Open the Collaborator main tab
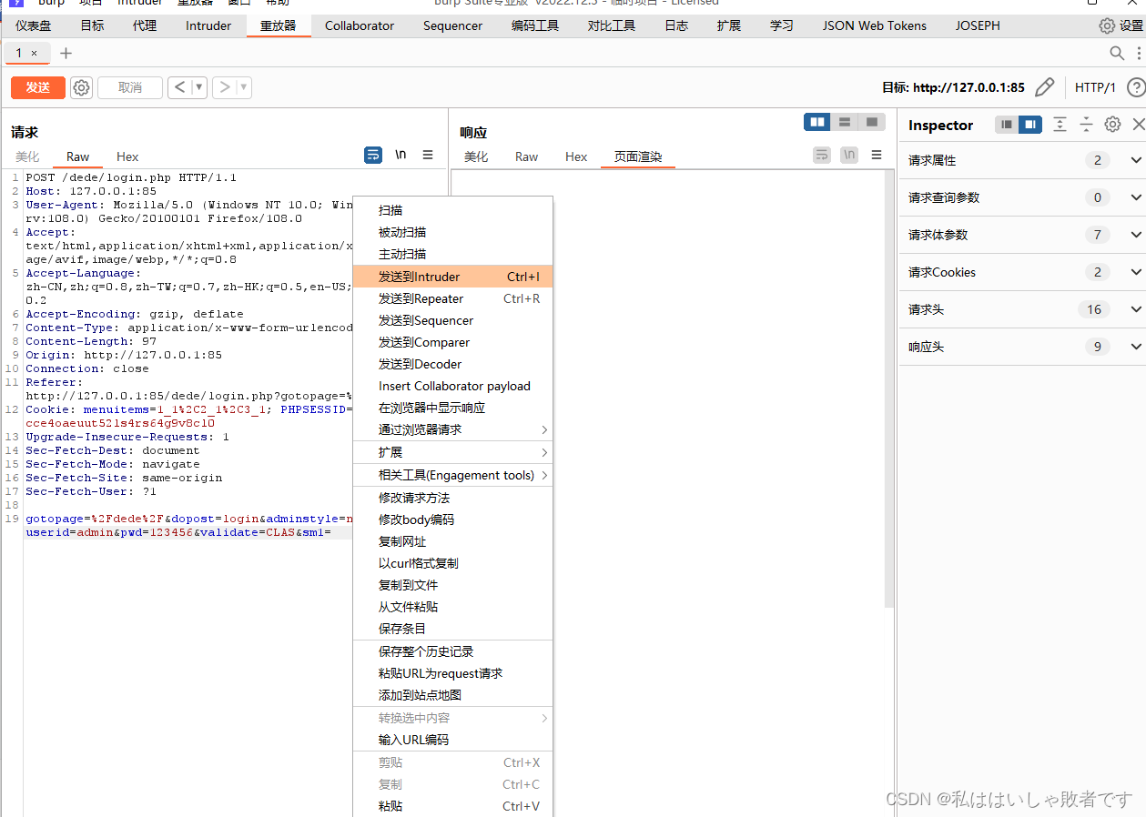Image resolution: width=1146 pixels, height=817 pixels. pos(360,25)
